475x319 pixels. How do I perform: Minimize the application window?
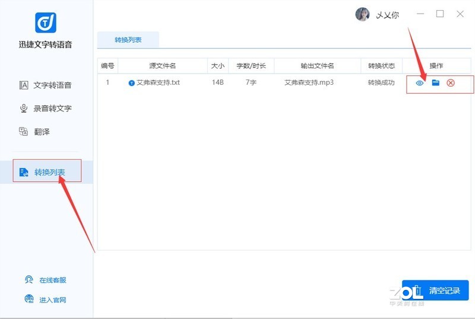point(420,14)
